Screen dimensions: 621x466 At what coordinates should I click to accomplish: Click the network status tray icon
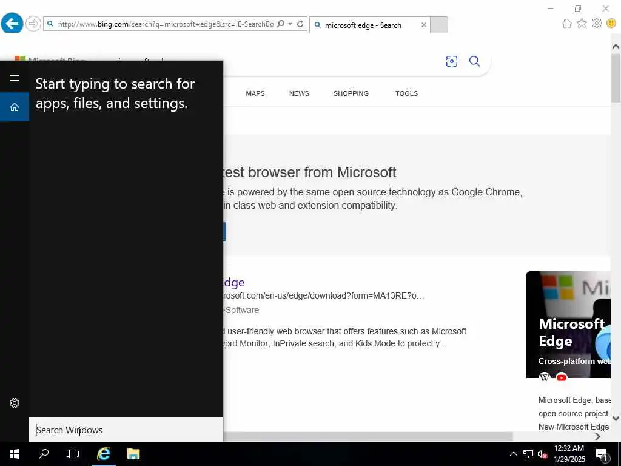coord(528,454)
